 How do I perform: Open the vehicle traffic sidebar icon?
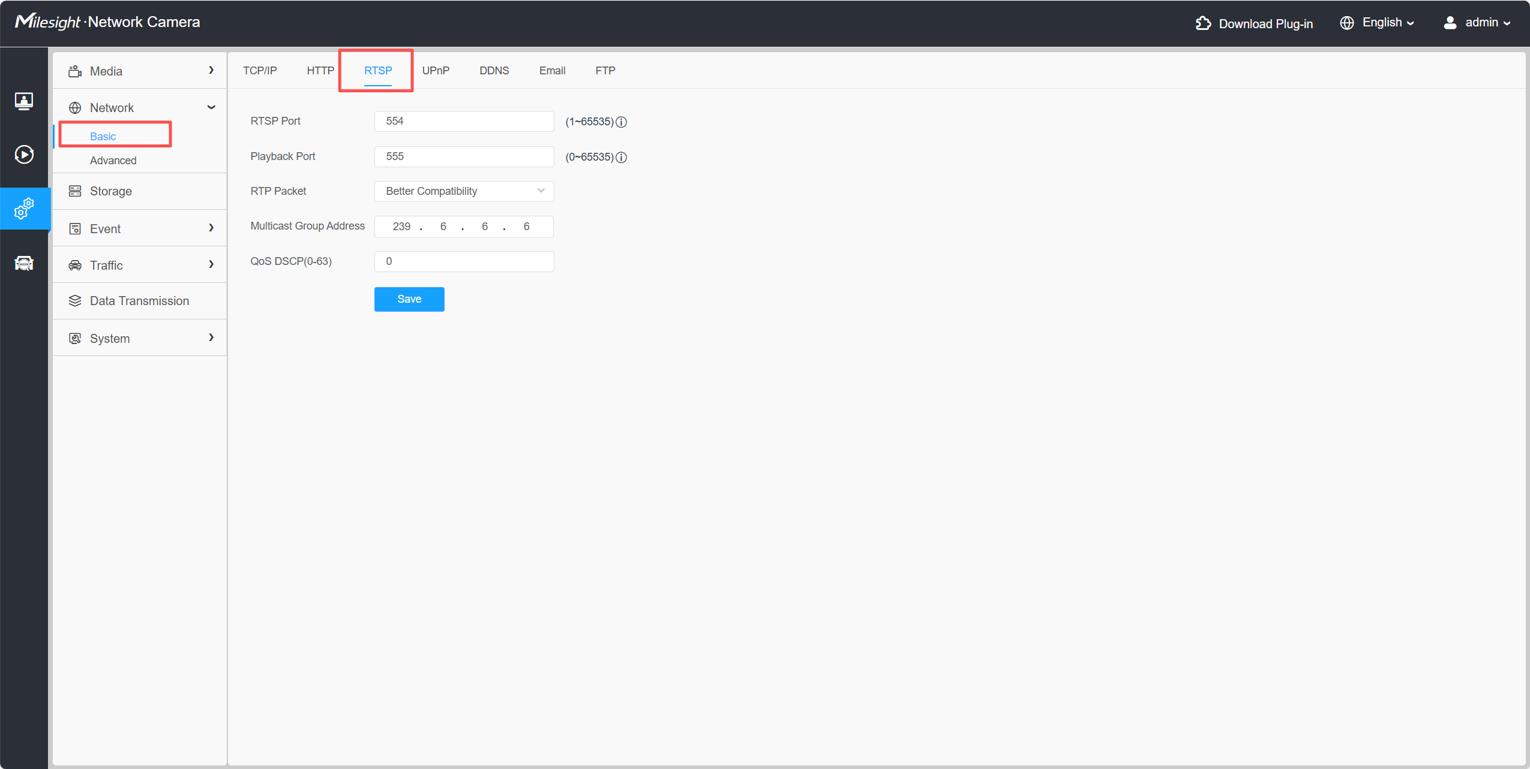[24, 263]
